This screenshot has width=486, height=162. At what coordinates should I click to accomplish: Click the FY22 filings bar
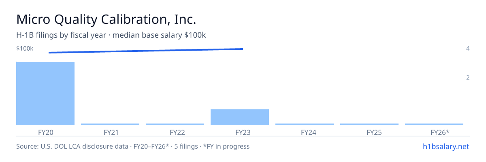click(x=175, y=124)
